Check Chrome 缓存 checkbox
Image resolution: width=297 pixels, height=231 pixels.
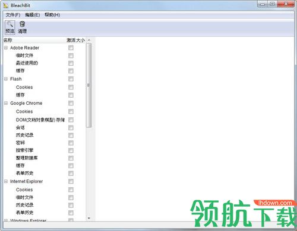[x=71, y=166]
